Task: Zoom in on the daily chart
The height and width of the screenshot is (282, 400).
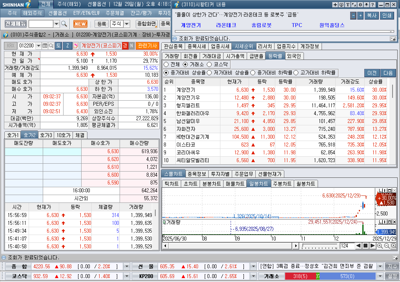Action: [x=380, y=246]
